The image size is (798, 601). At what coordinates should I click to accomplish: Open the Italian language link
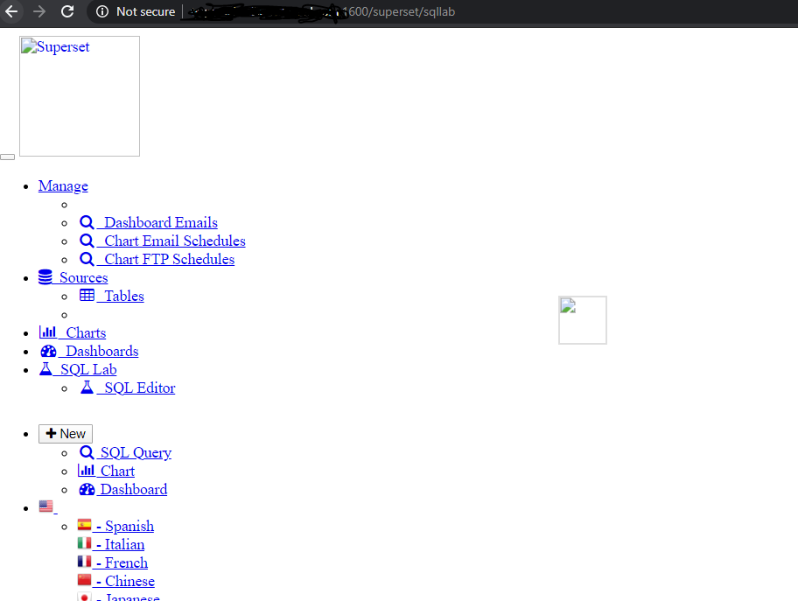pos(122,543)
